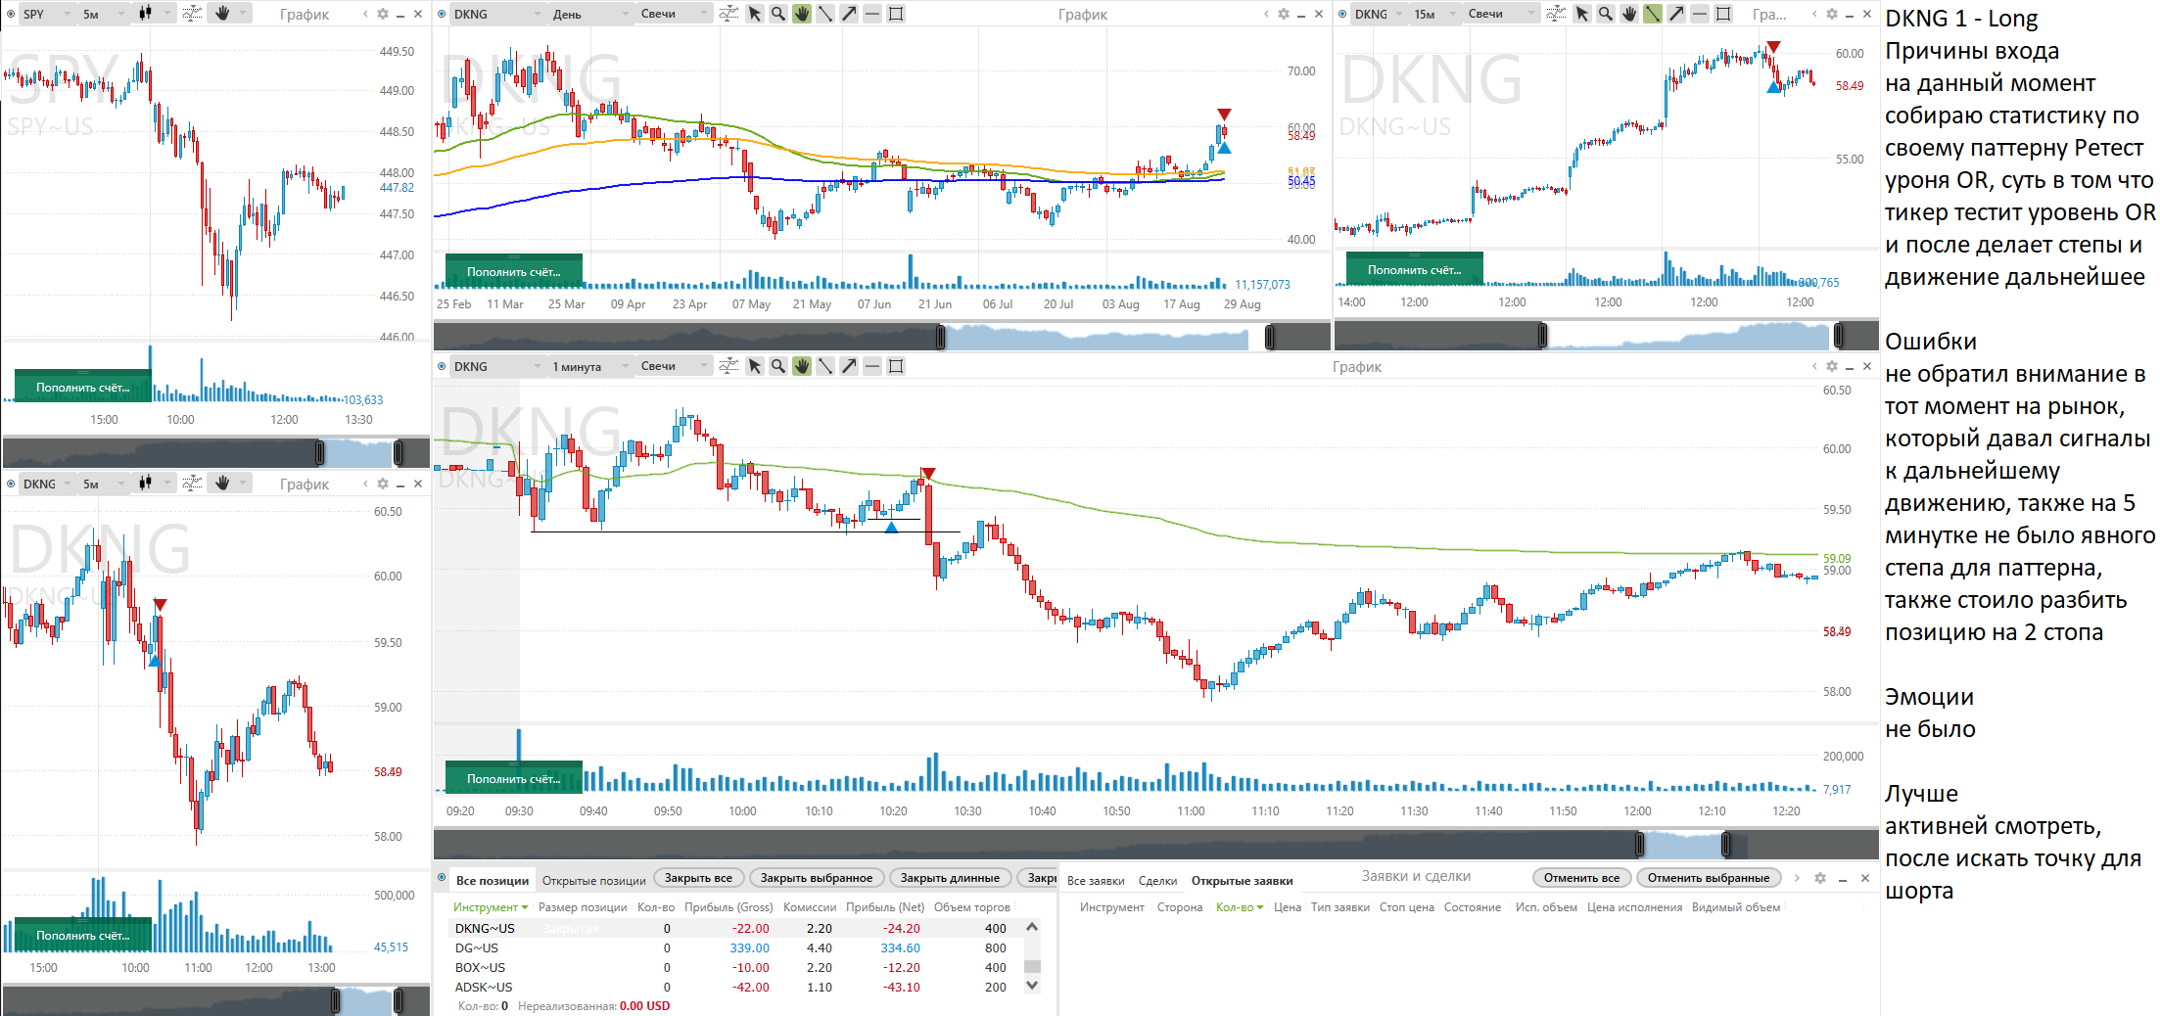Viewport: 2160px width, 1016px height.
Task: Open settings gear of the SPY chart
Action: pyautogui.click(x=383, y=14)
